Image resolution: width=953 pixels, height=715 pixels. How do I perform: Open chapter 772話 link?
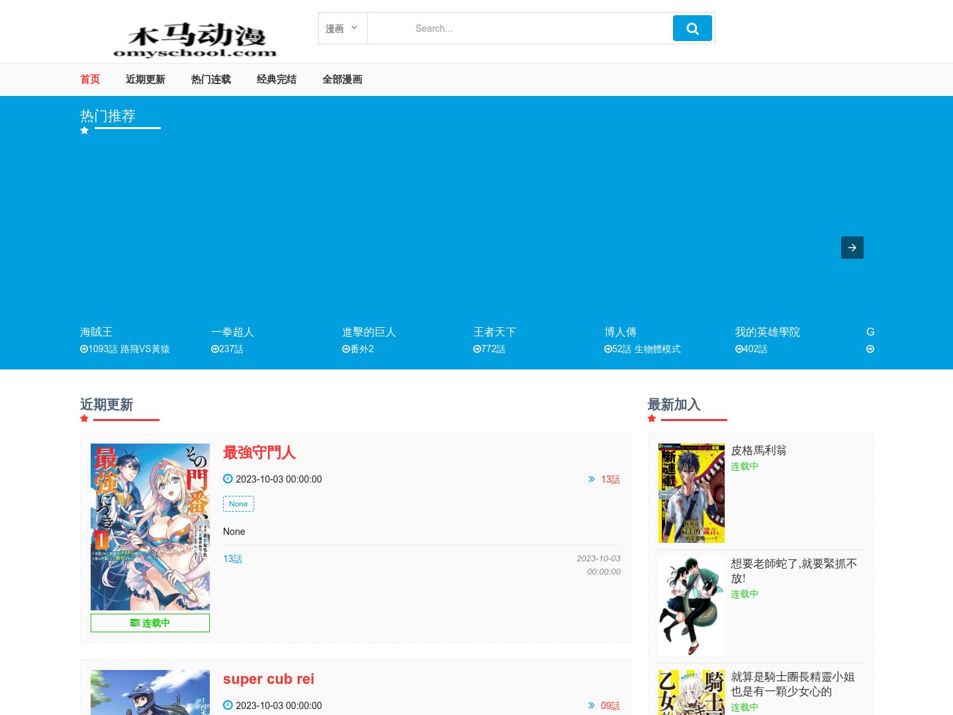coord(493,349)
